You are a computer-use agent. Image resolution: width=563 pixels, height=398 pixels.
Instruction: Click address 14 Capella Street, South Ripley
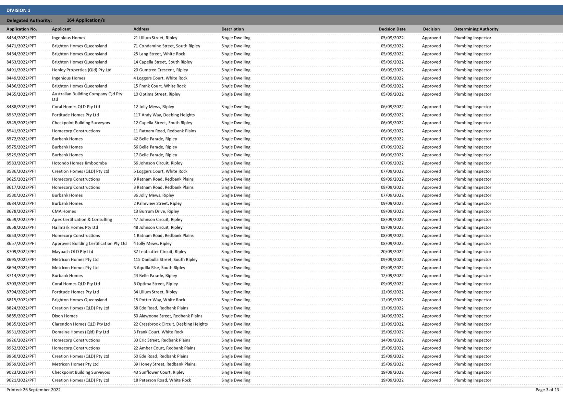pos(163,62)
